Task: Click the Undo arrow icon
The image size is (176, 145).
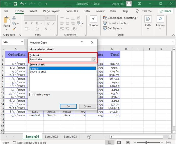Action: [x=22, y=4]
